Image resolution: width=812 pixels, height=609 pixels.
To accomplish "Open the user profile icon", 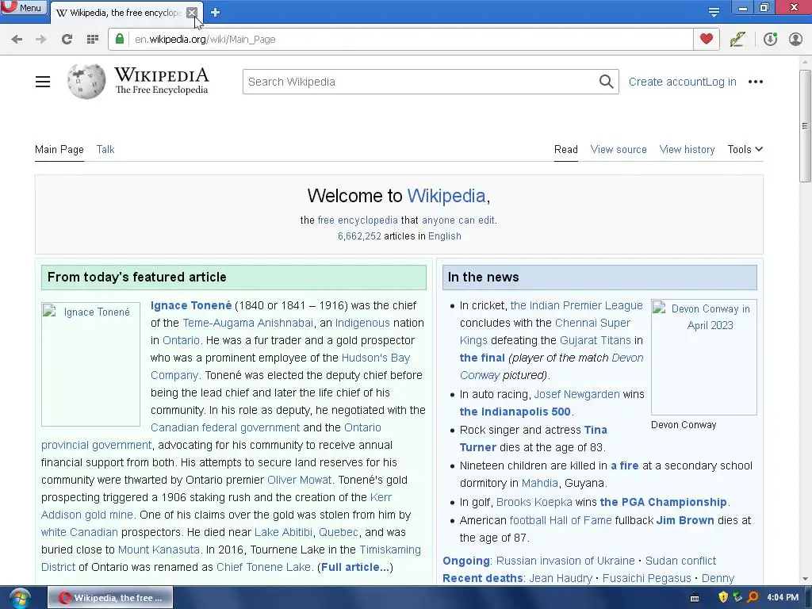I will [795, 39].
